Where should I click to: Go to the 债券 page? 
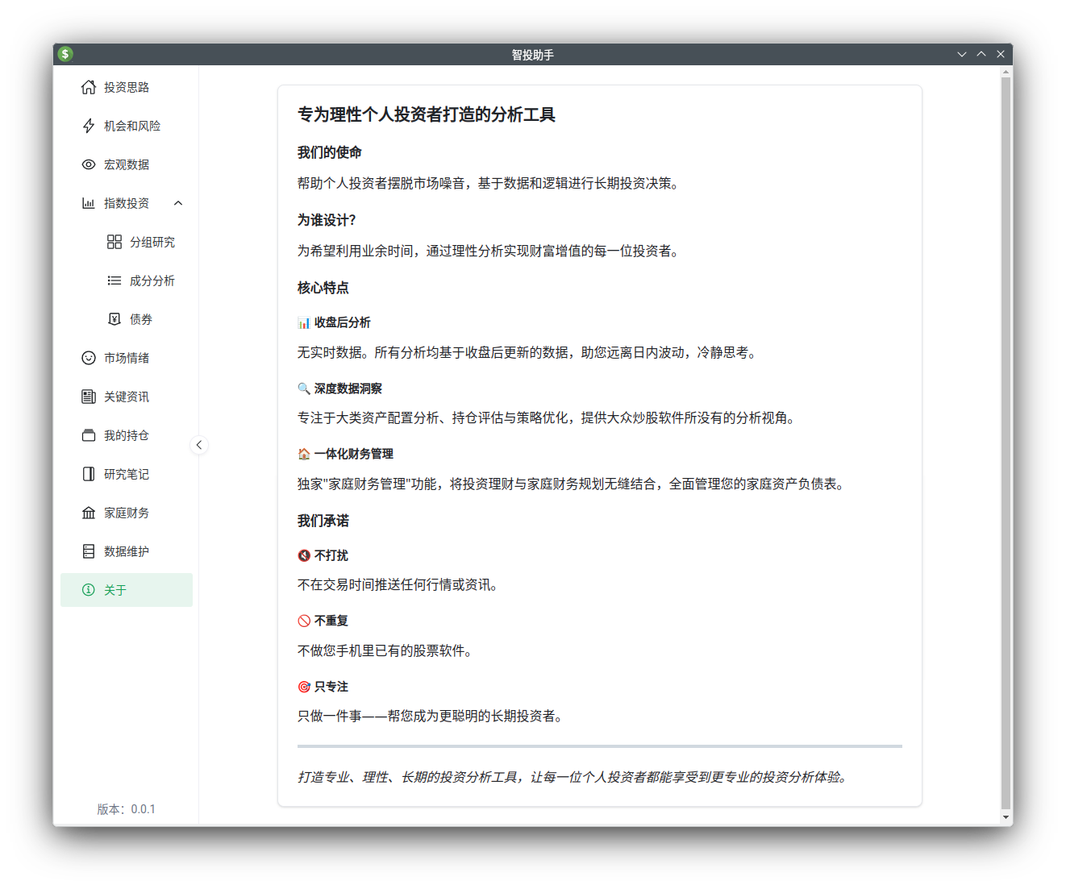click(141, 319)
